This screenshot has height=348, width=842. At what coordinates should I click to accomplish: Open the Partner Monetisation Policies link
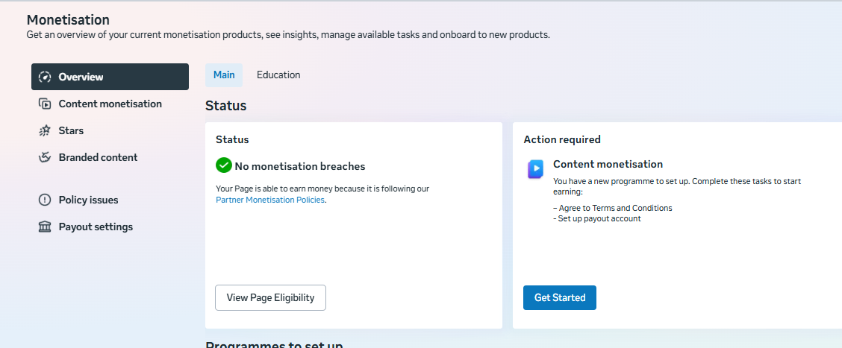pos(270,200)
